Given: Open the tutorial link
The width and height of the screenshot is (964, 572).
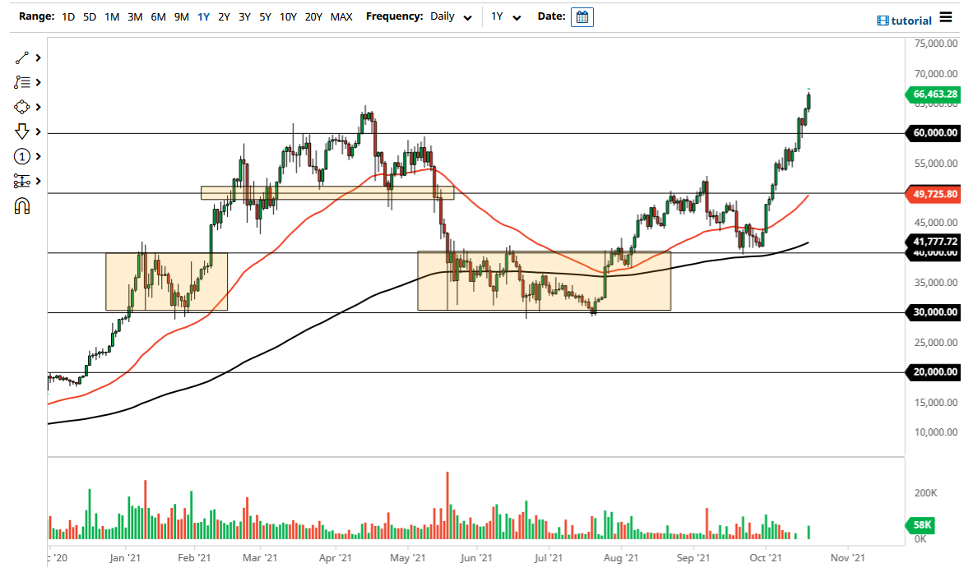Looking at the screenshot, I should pyautogui.click(x=904, y=21).
